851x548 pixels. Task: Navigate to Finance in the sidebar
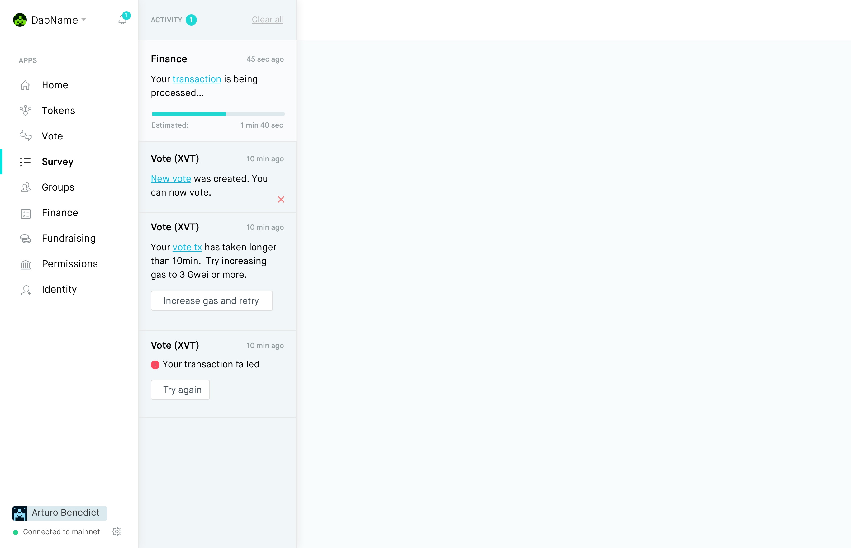tap(60, 213)
